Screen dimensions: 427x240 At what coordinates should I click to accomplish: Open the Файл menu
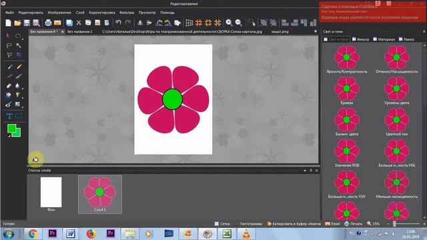coord(9,13)
